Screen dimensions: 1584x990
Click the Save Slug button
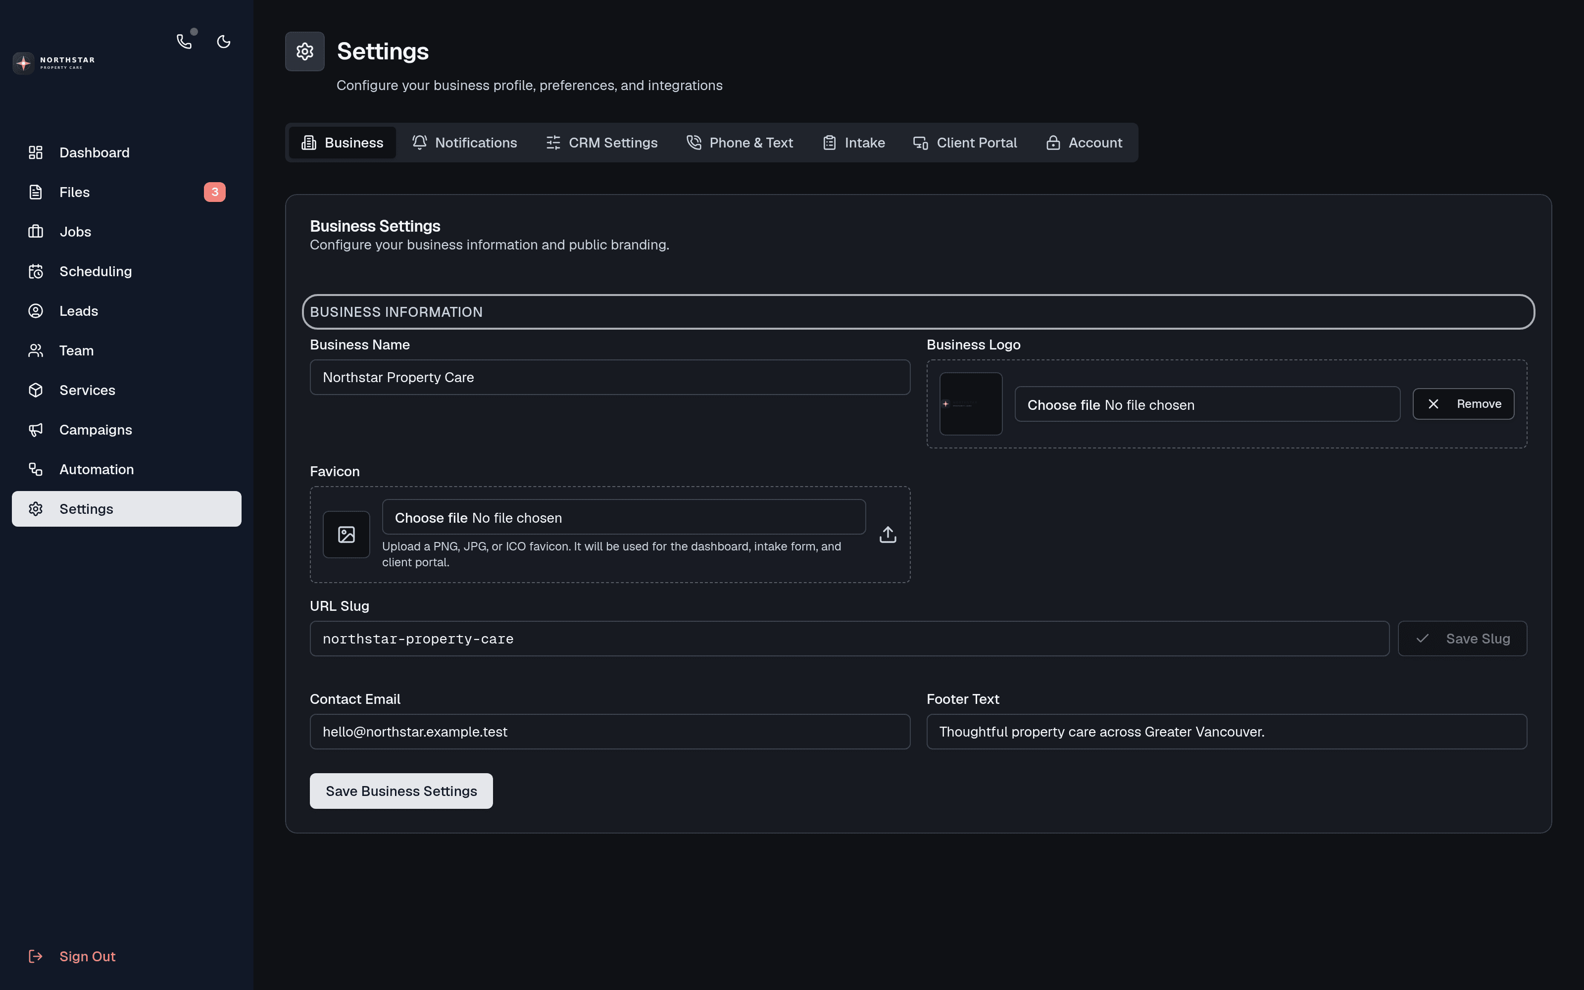pyautogui.click(x=1462, y=639)
